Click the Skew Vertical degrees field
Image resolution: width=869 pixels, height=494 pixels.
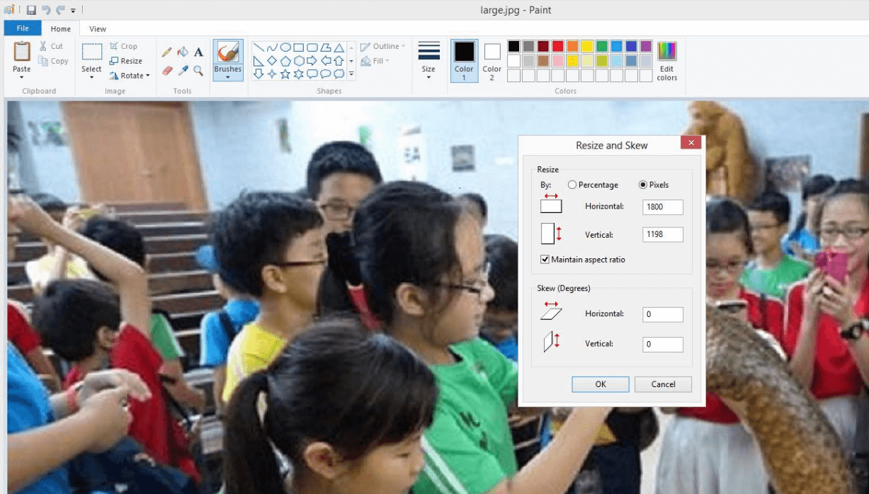click(663, 345)
